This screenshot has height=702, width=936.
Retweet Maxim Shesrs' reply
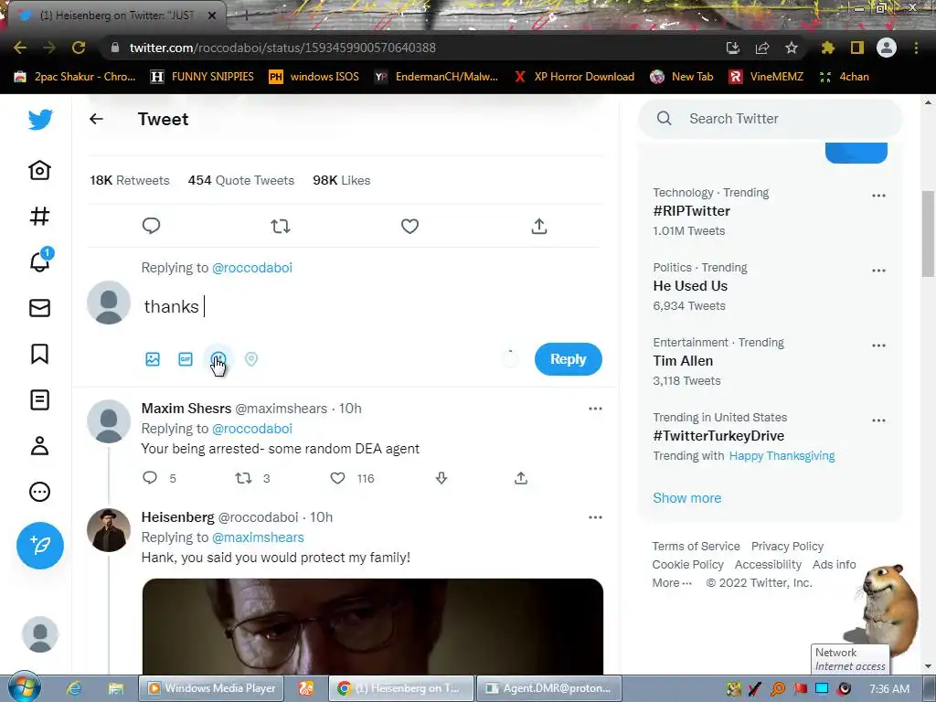(243, 477)
